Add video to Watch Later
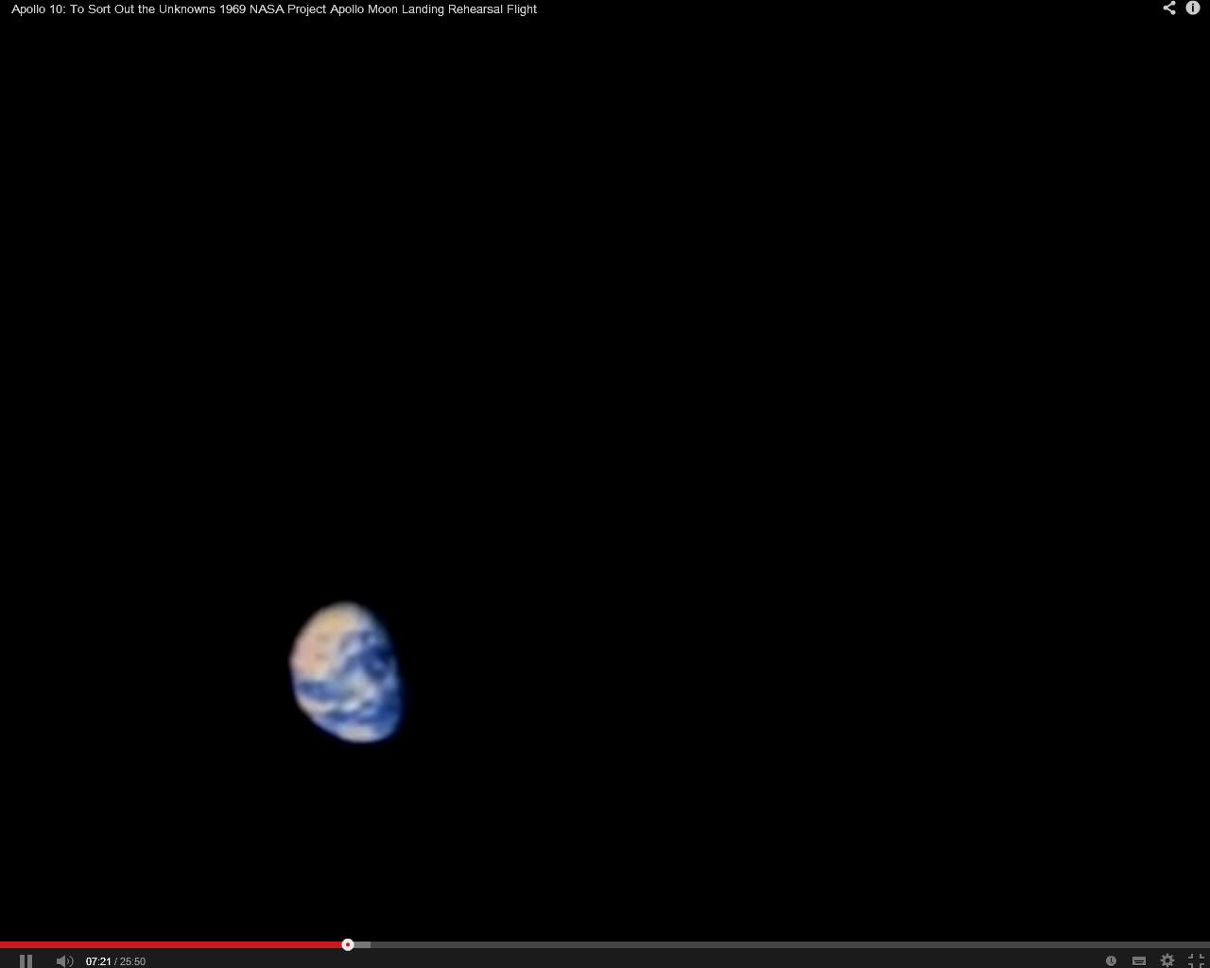 tap(1111, 960)
